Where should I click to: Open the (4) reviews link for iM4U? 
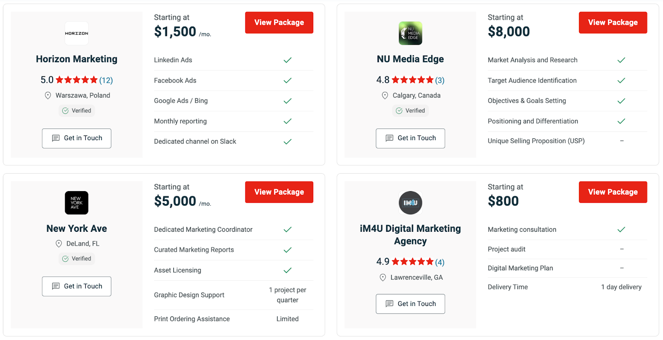[439, 262]
